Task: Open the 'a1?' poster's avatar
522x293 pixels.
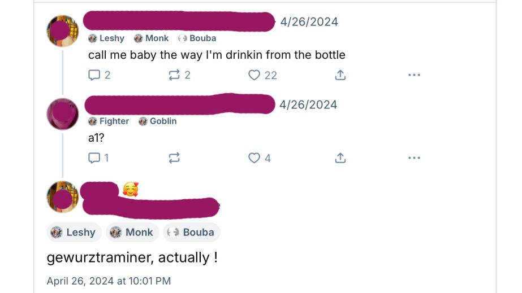Action: (63, 114)
